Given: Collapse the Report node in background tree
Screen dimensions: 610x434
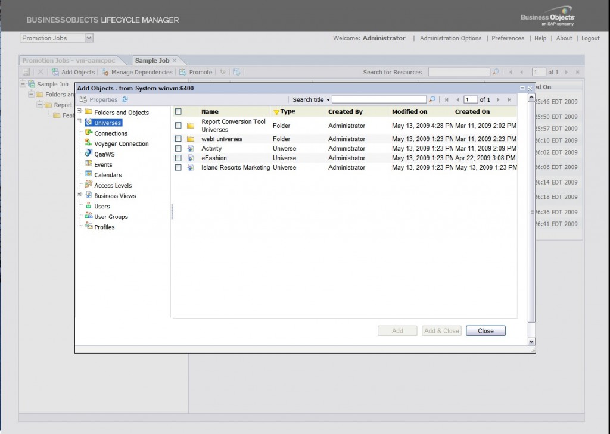Looking at the screenshot, I should click(40, 105).
